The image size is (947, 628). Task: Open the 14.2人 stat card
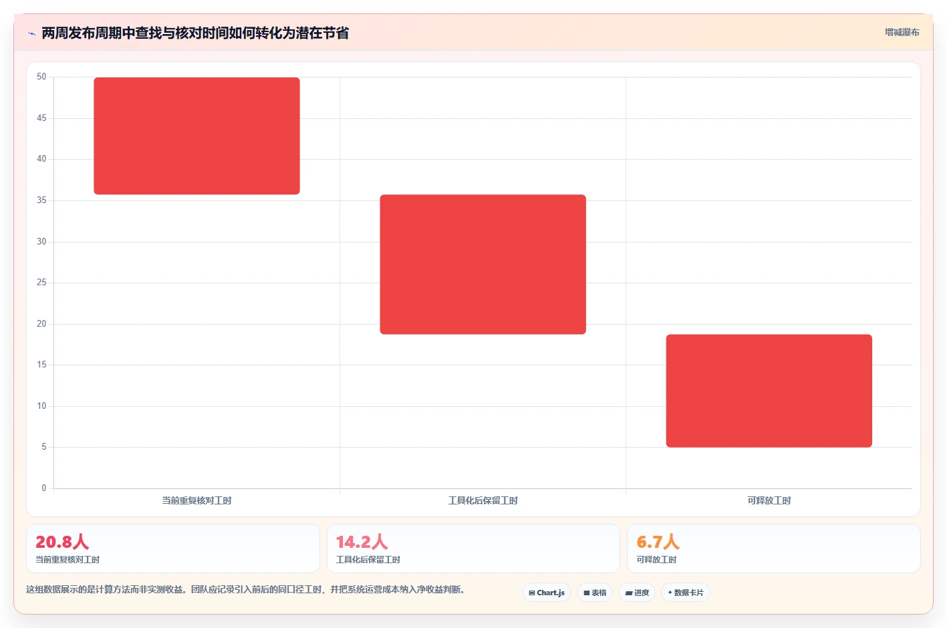tap(473, 548)
